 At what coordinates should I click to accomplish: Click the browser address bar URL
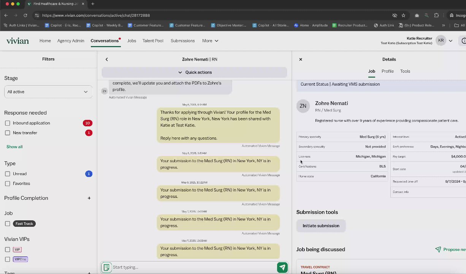[x=96, y=15]
